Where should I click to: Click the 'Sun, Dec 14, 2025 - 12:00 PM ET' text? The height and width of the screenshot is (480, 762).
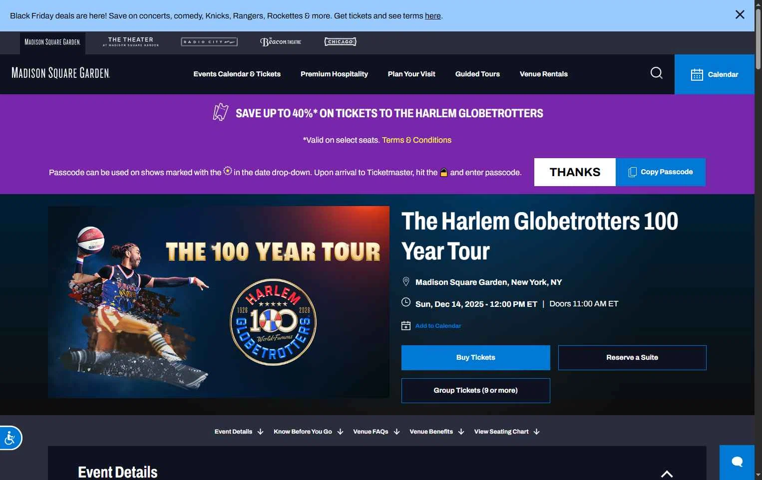tap(476, 304)
